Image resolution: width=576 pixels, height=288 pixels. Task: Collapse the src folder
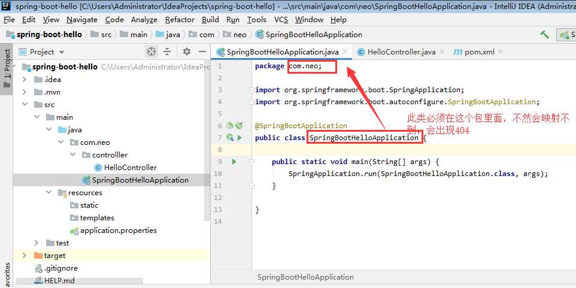pos(25,105)
